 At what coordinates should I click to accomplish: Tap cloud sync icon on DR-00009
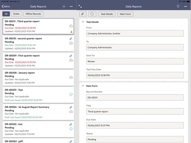(x=71, y=60)
